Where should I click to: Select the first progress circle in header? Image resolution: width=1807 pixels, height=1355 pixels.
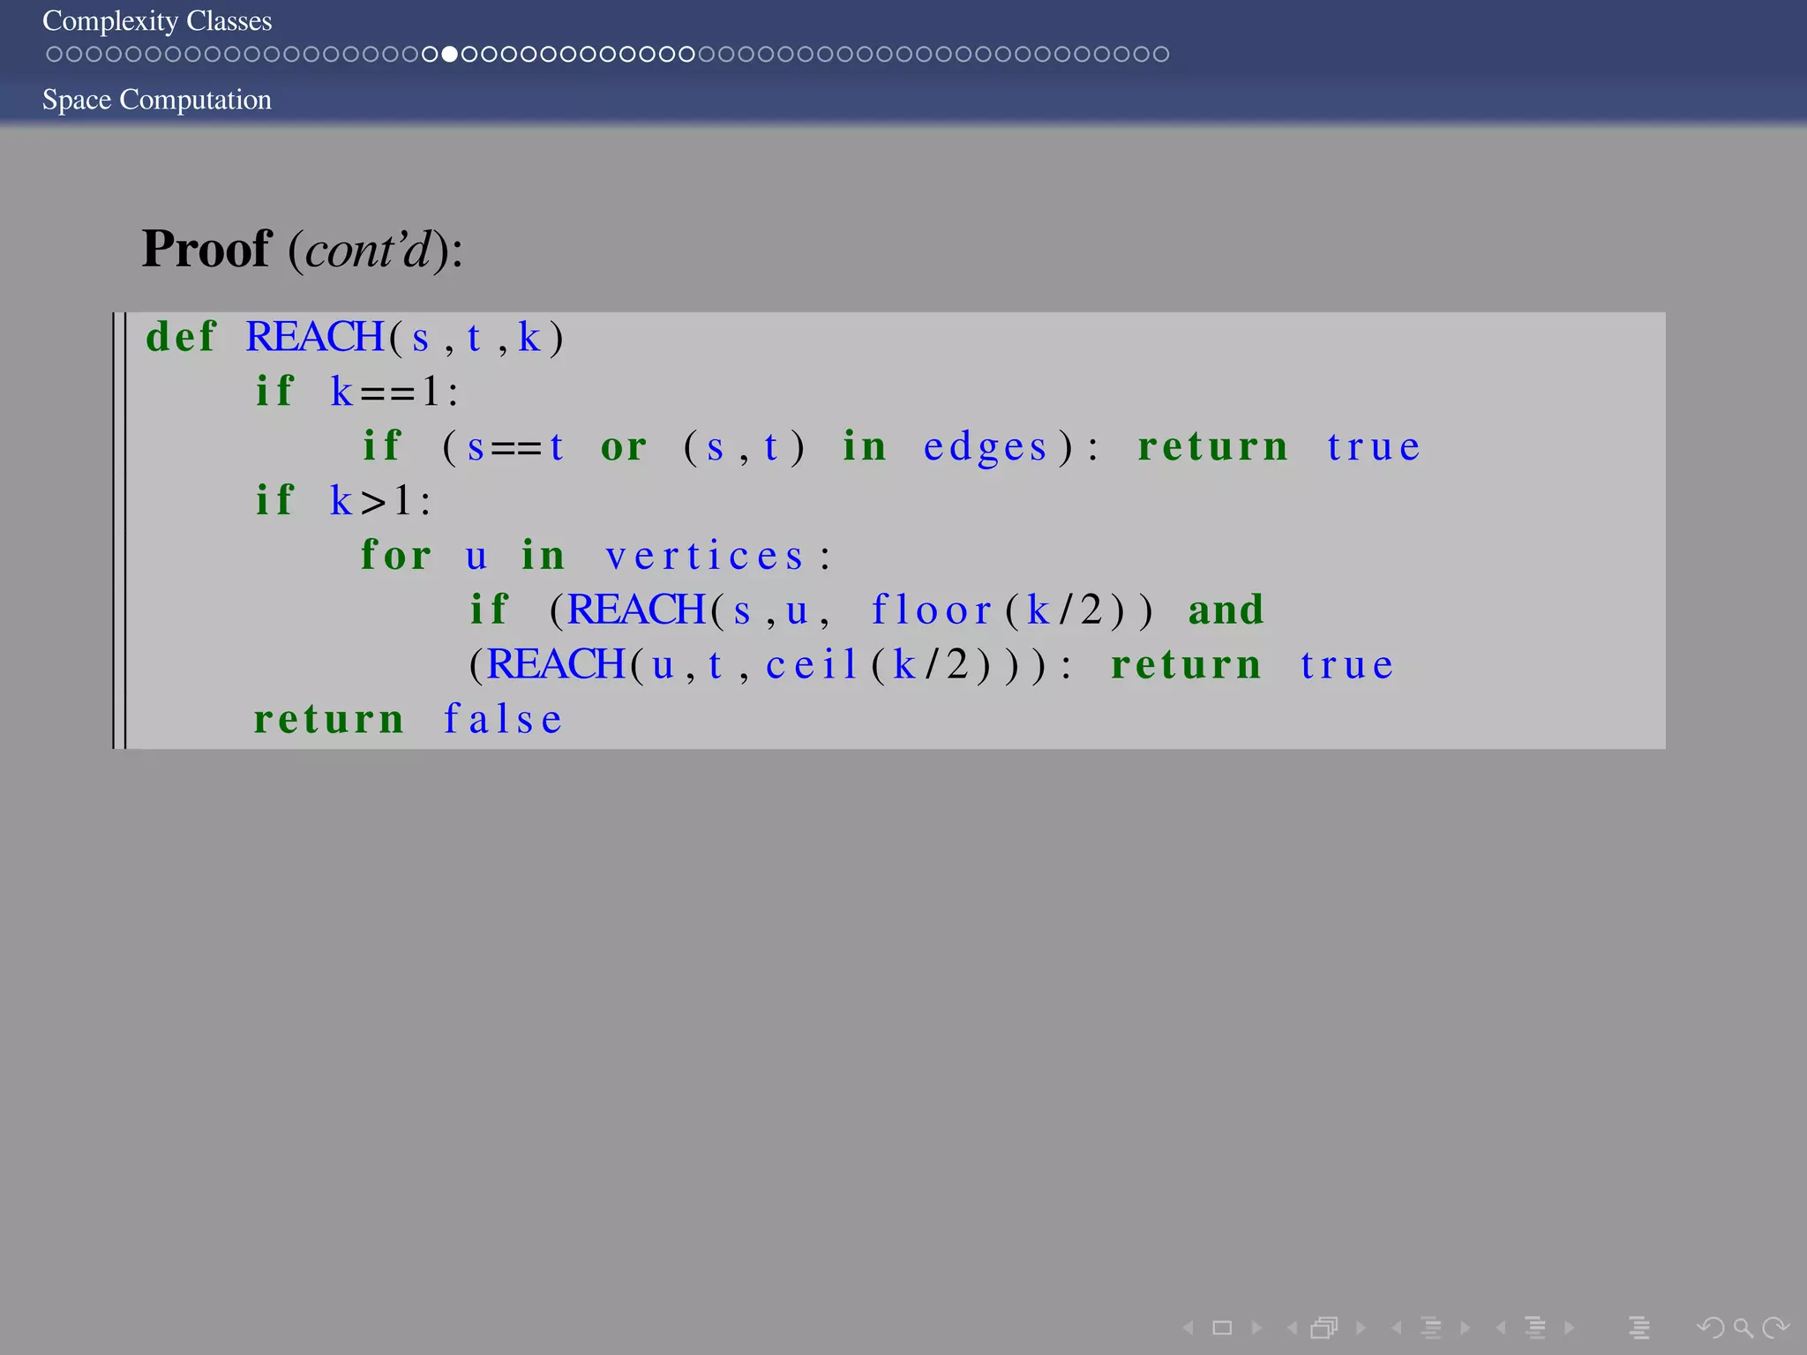[x=54, y=54]
